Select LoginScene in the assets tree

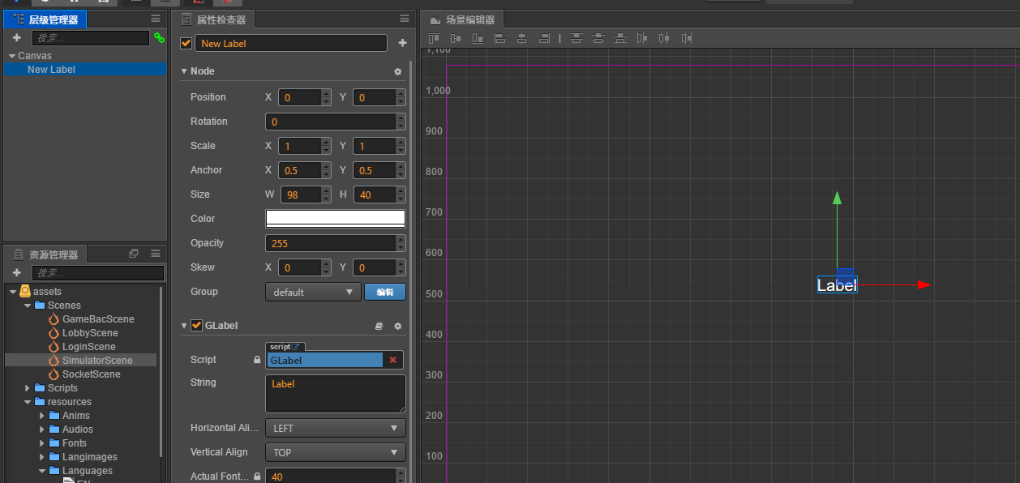[89, 347]
